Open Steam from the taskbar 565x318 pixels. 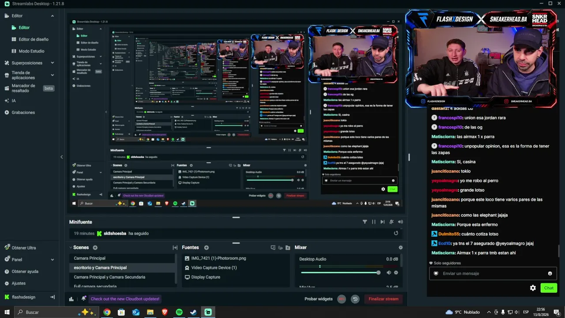[x=193, y=312]
